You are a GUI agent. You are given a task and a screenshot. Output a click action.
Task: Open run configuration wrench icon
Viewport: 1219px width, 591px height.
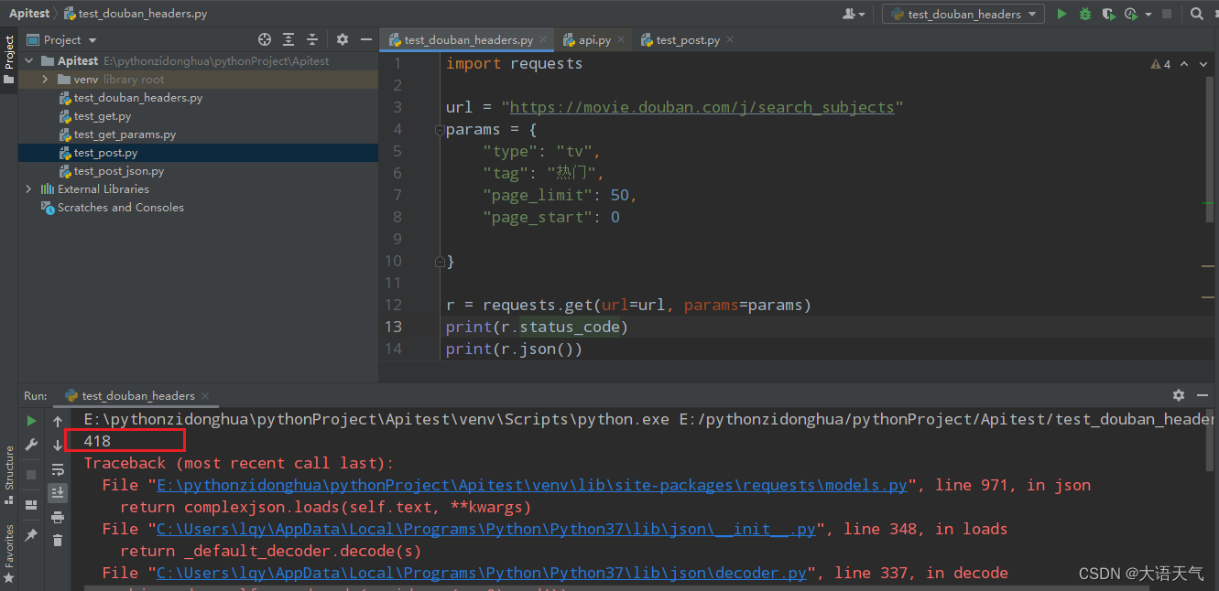tap(32, 445)
